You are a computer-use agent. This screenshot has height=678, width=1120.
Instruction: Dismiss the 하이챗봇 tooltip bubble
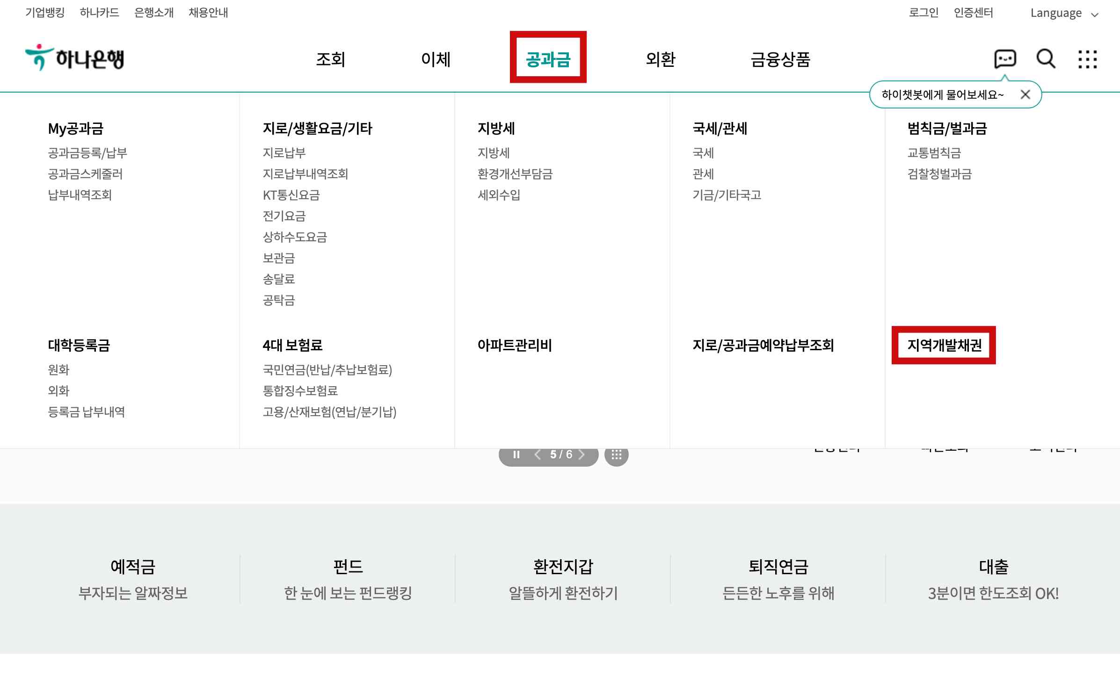tap(1025, 94)
